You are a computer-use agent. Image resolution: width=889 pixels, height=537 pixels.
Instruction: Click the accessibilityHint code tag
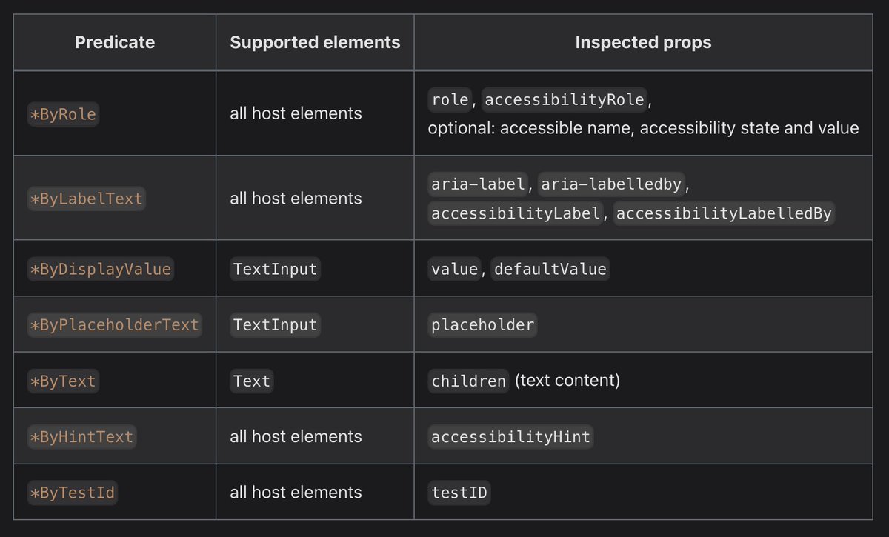click(510, 437)
